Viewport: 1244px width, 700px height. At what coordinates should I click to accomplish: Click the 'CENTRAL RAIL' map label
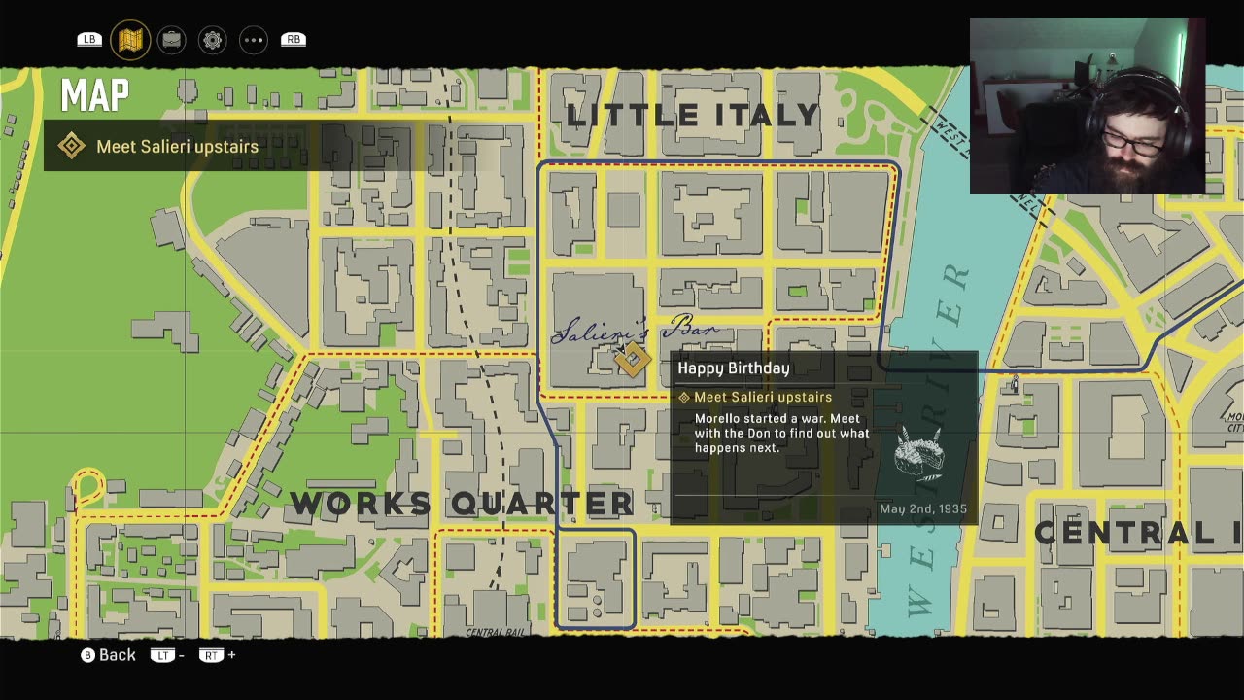496,632
